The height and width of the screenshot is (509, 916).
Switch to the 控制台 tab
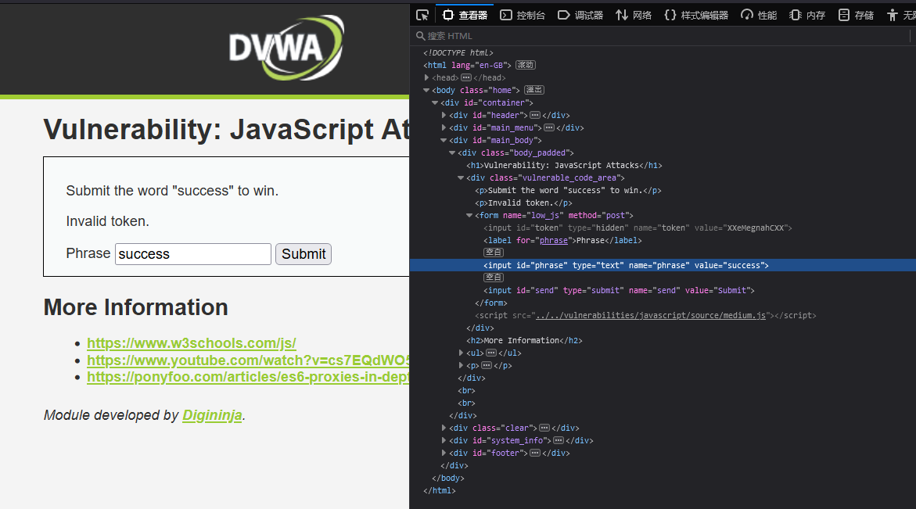523,14
